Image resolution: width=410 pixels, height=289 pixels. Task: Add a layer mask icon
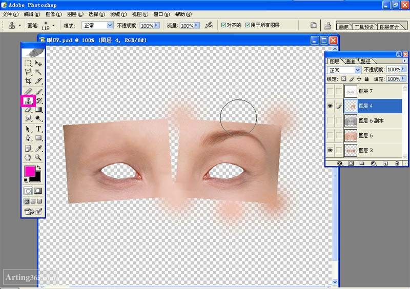point(351,163)
